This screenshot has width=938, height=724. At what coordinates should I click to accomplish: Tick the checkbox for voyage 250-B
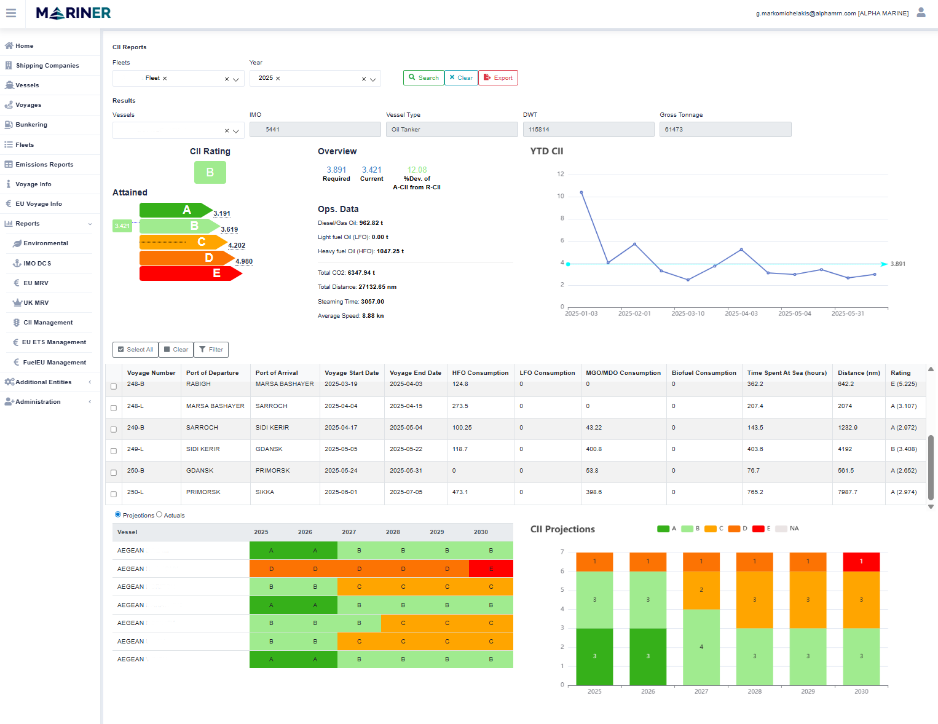pyautogui.click(x=114, y=473)
